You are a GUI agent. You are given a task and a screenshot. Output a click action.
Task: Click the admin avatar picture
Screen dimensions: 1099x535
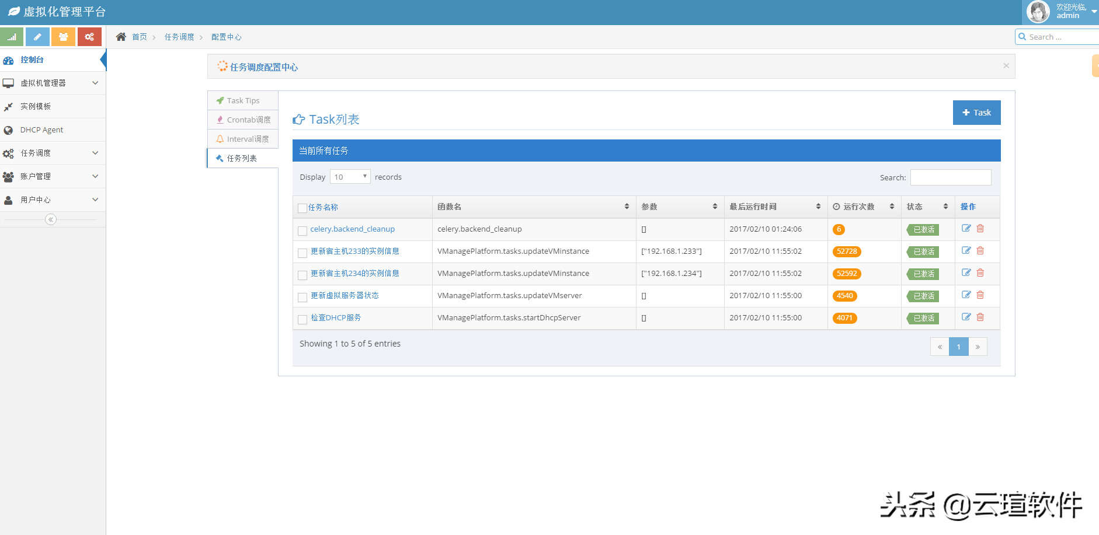1038,12
